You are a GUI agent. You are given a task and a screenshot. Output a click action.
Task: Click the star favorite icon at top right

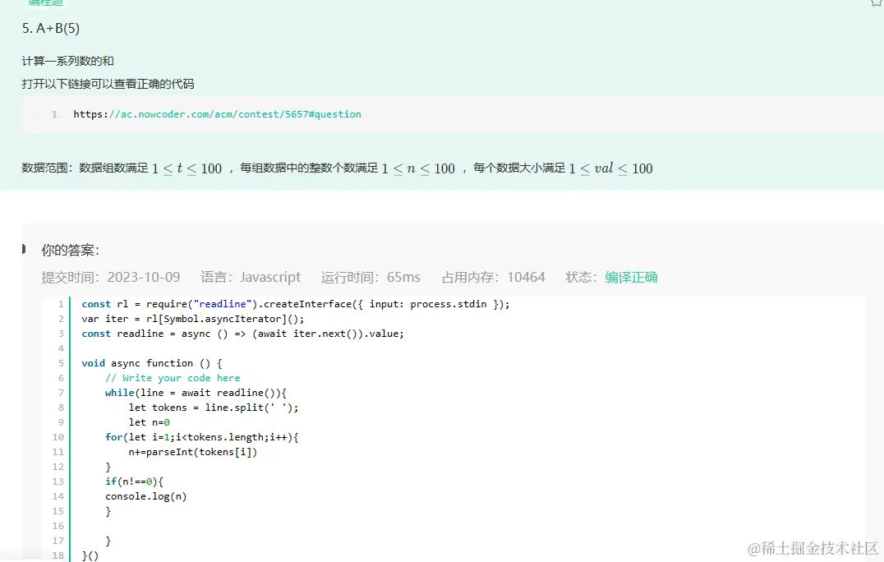pos(877,2)
